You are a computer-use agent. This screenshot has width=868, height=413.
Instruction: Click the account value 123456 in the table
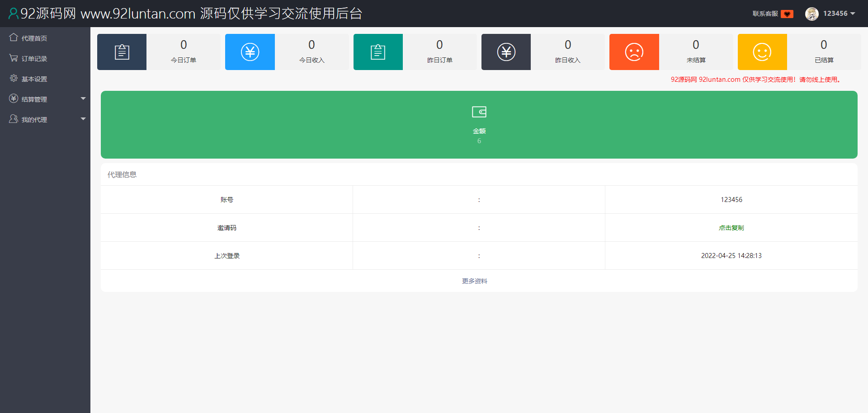coord(731,200)
